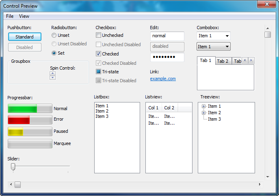Switch to Tab 1

[x=206, y=61]
